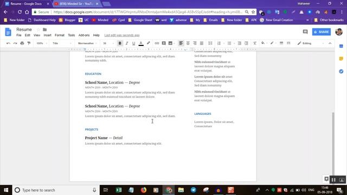Open paragraph style dropdown showing Title
347x195 pixels.
click(62, 43)
